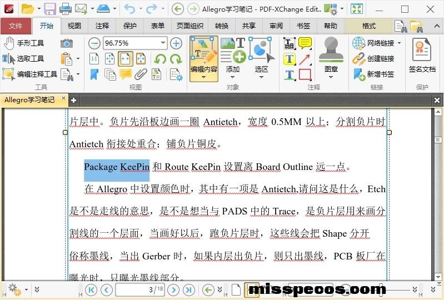Click the page number field showing 3/18

pos(140,289)
